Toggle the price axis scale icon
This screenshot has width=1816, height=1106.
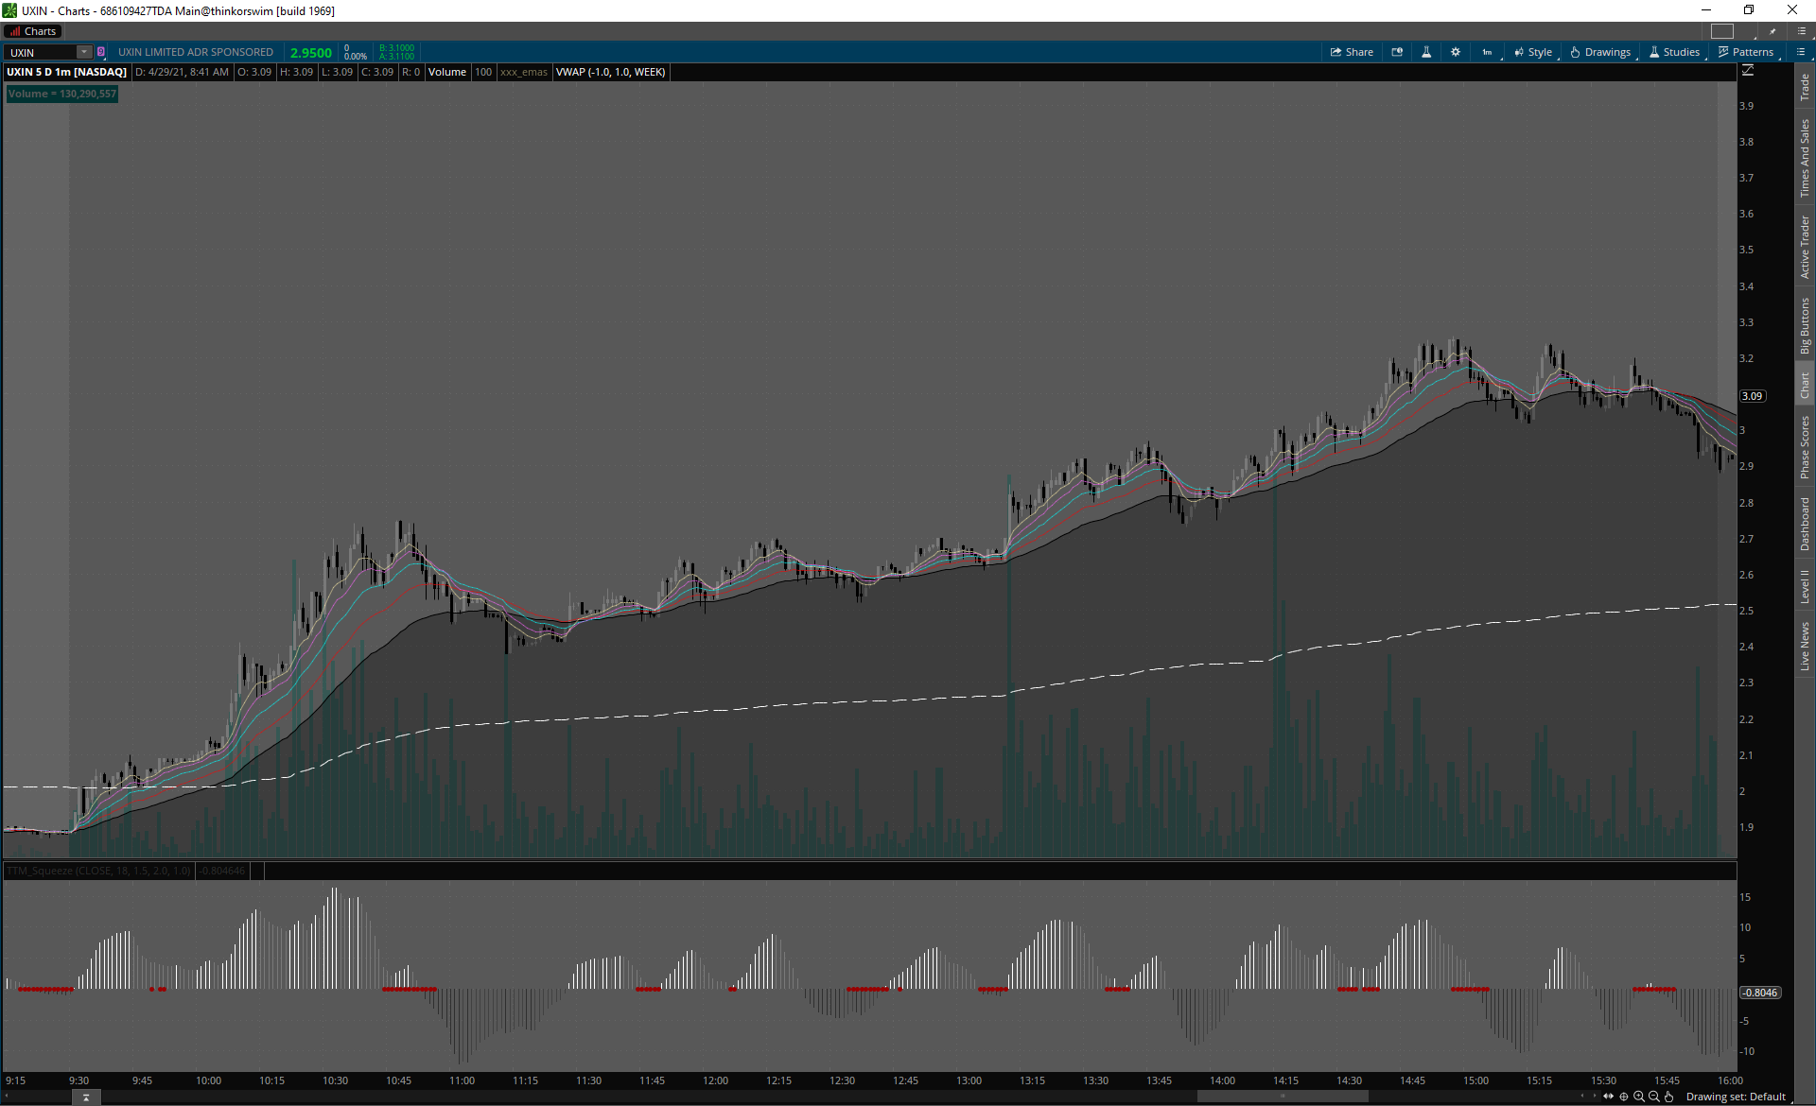point(1748,71)
